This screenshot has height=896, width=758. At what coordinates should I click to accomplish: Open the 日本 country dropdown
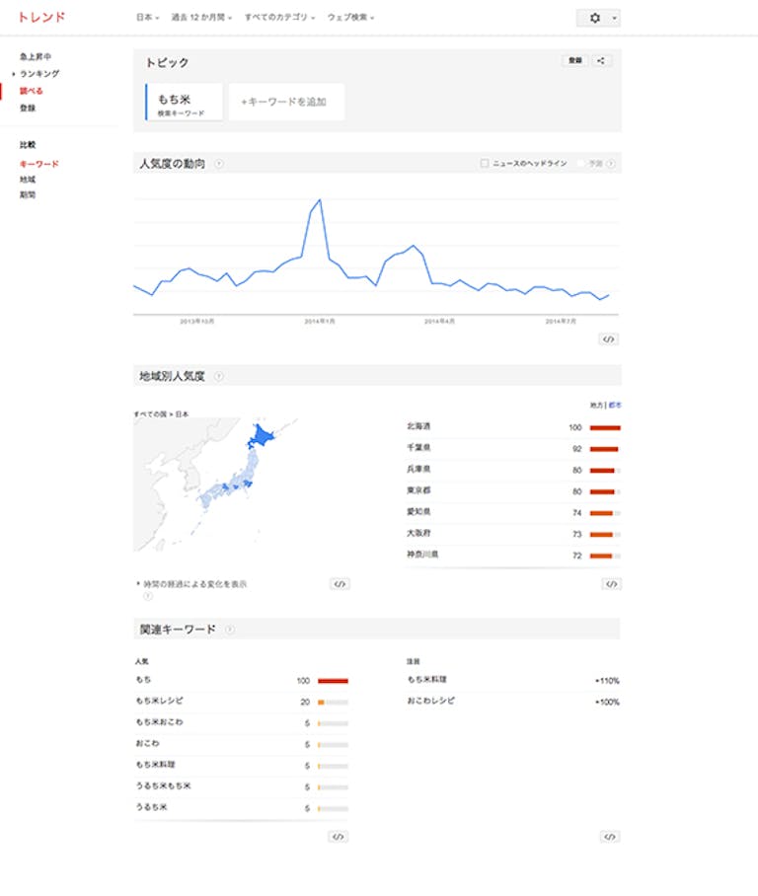(147, 18)
